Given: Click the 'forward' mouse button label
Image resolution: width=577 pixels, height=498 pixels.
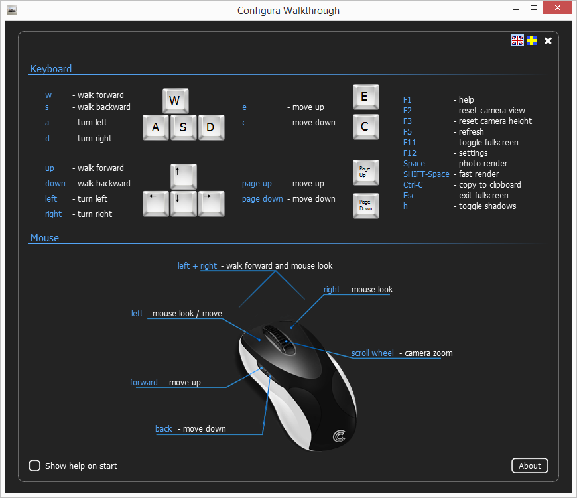Looking at the screenshot, I should point(143,383).
